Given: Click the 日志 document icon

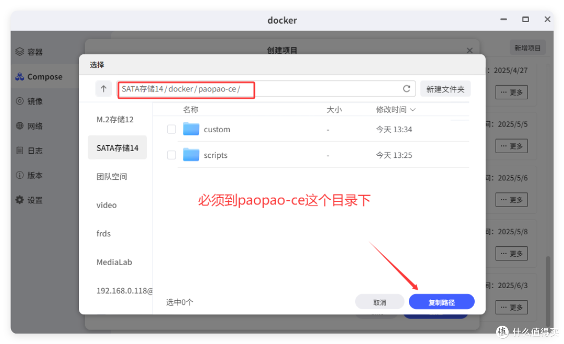Looking at the screenshot, I should coord(20,151).
